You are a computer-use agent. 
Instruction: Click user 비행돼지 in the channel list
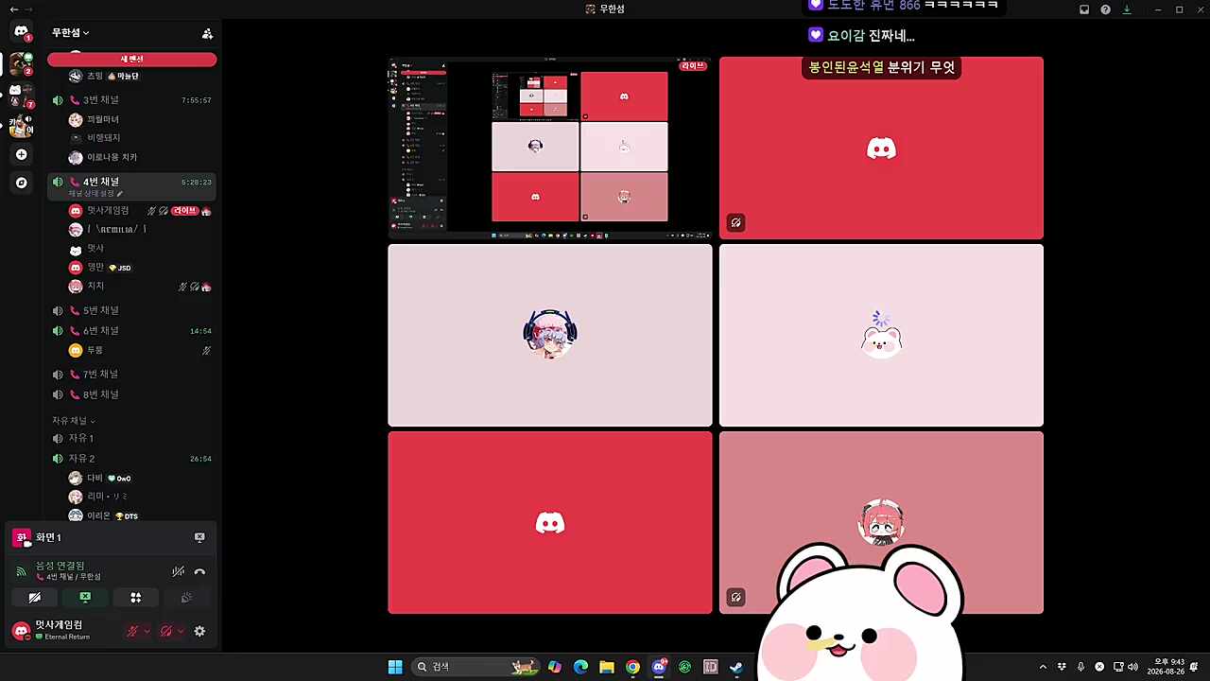click(141, 138)
